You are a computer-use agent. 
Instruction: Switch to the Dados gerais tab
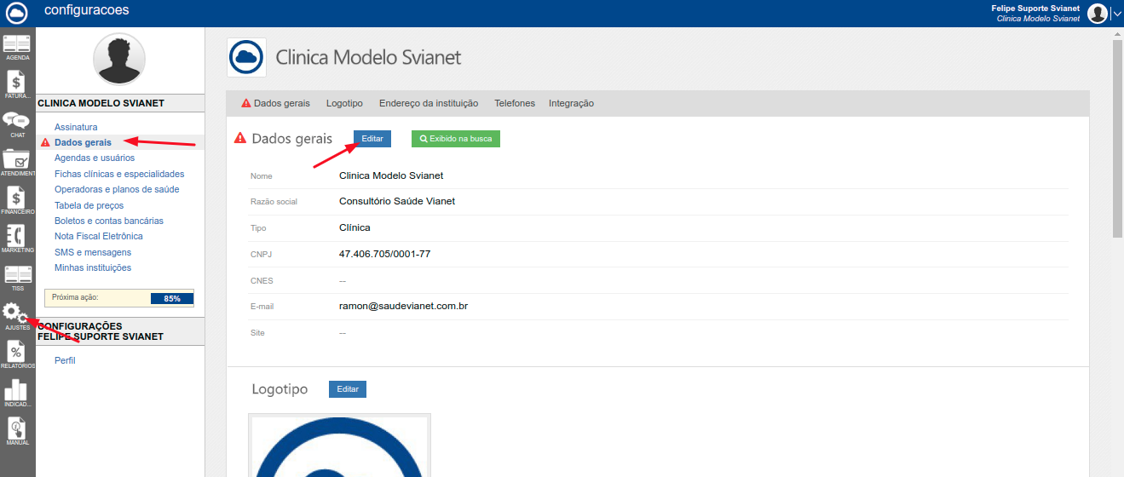(x=275, y=103)
